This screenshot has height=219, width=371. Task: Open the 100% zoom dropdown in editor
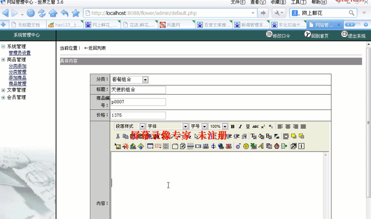218,126
